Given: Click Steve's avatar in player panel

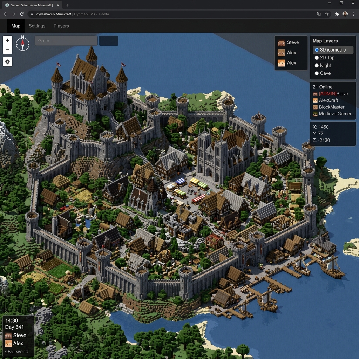Looking at the screenshot, I should tap(281, 42).
